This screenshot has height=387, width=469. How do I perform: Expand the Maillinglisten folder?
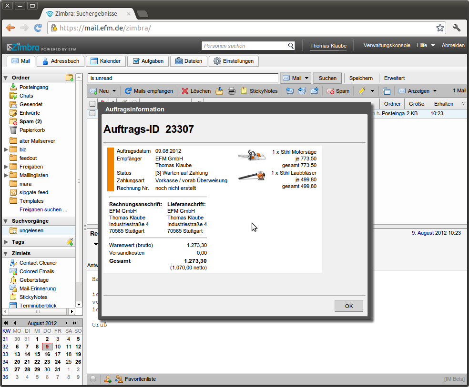point(6,175)
